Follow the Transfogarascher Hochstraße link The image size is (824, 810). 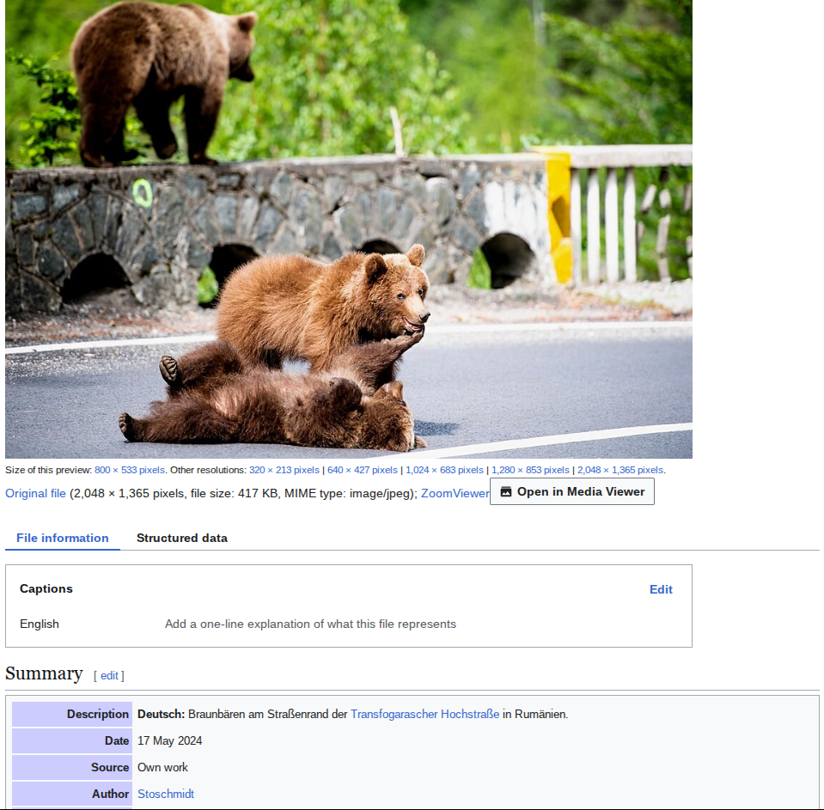(x=424, y=715)
